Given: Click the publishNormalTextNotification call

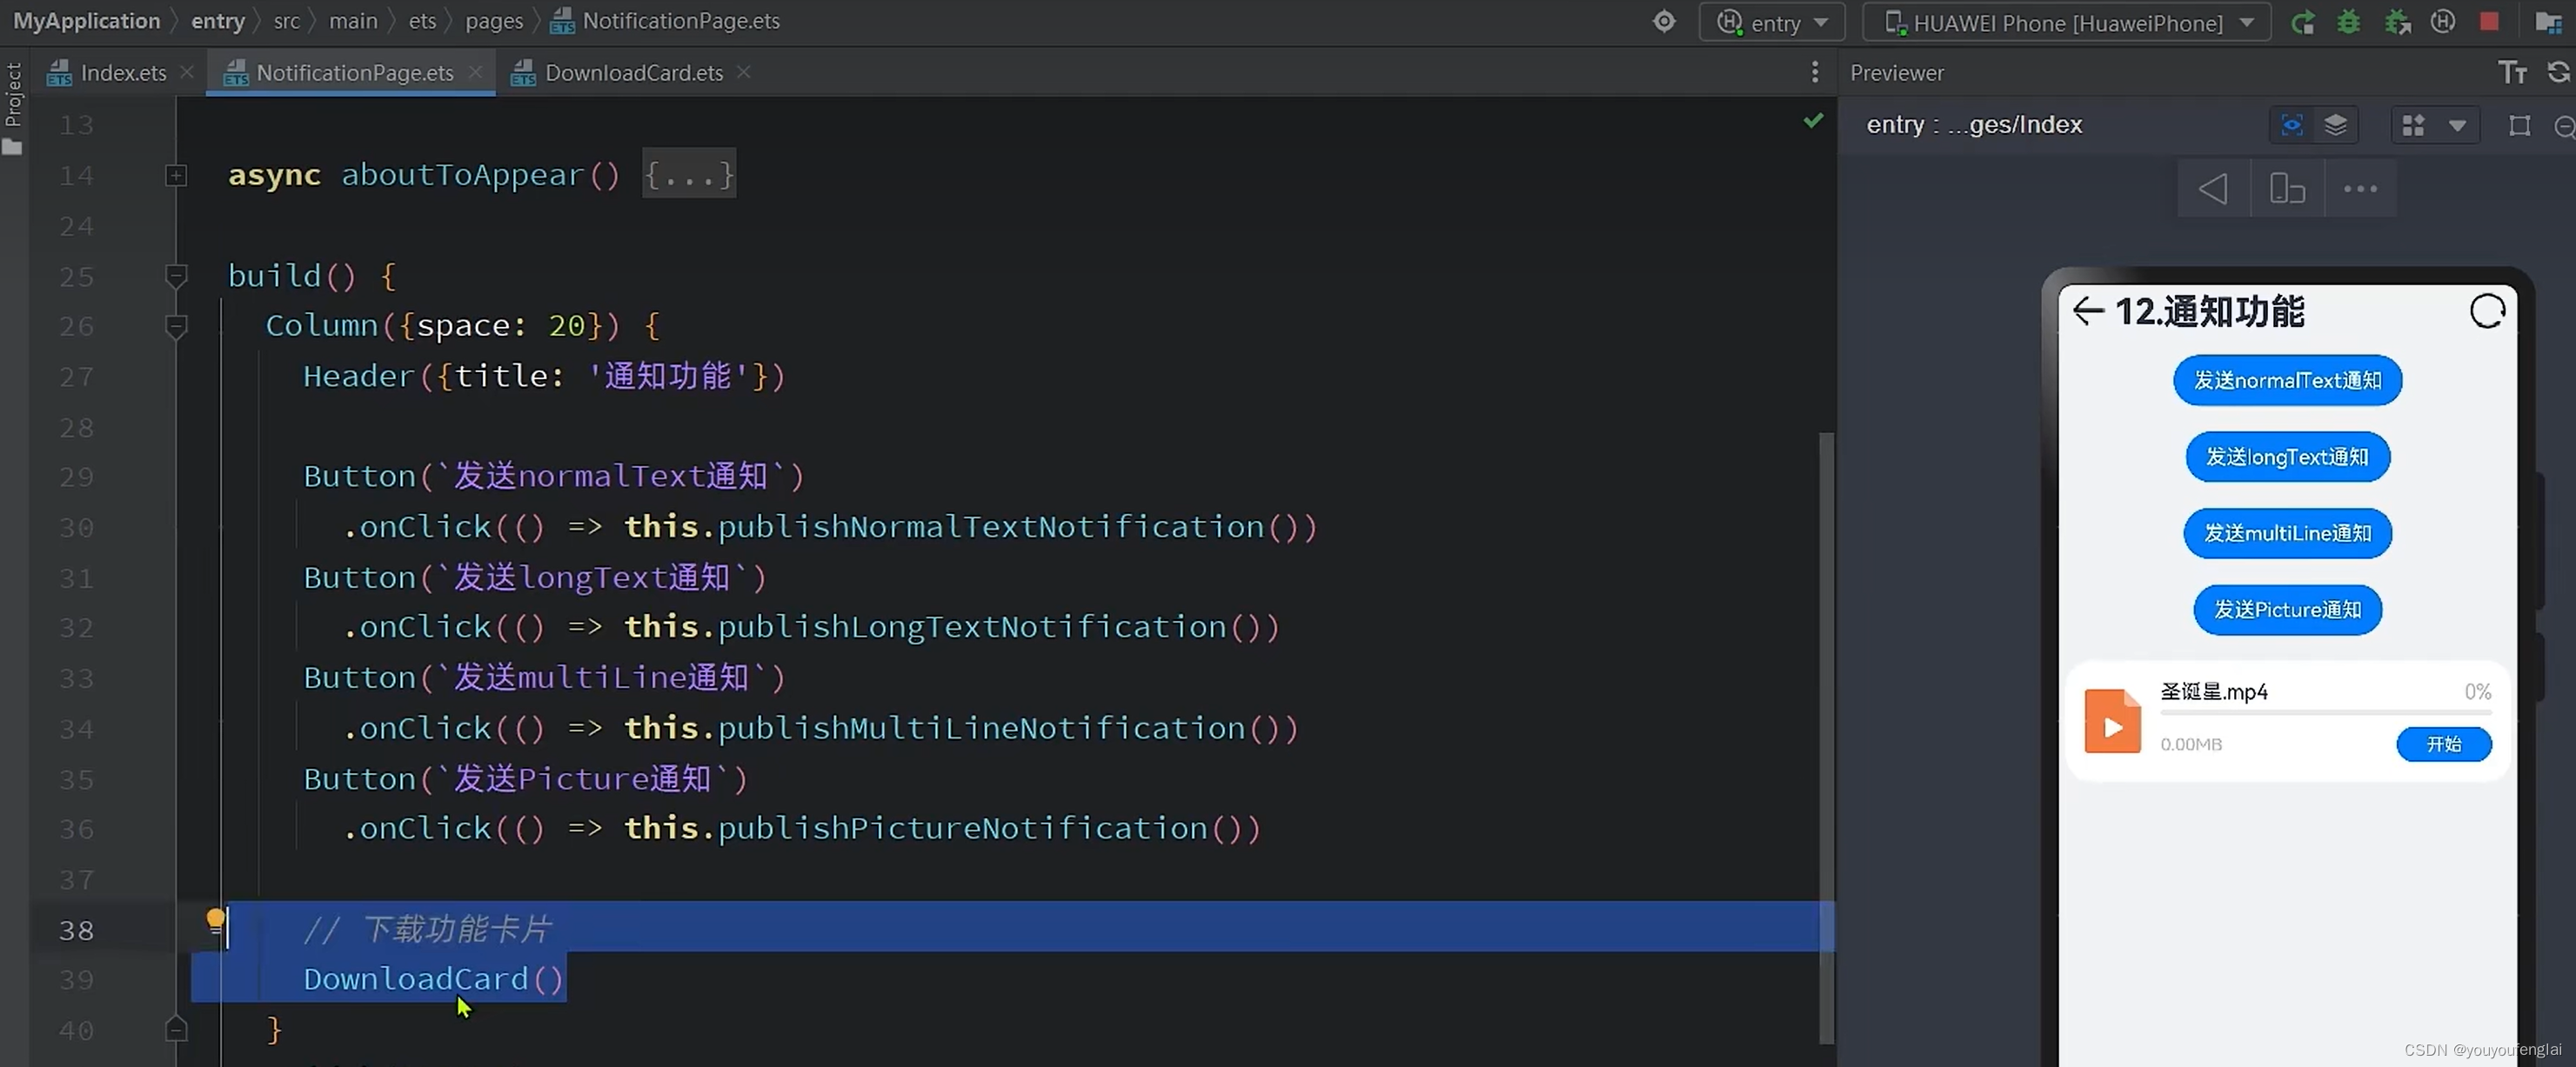Looking at the screenshot, I should tap(1017, 526).
